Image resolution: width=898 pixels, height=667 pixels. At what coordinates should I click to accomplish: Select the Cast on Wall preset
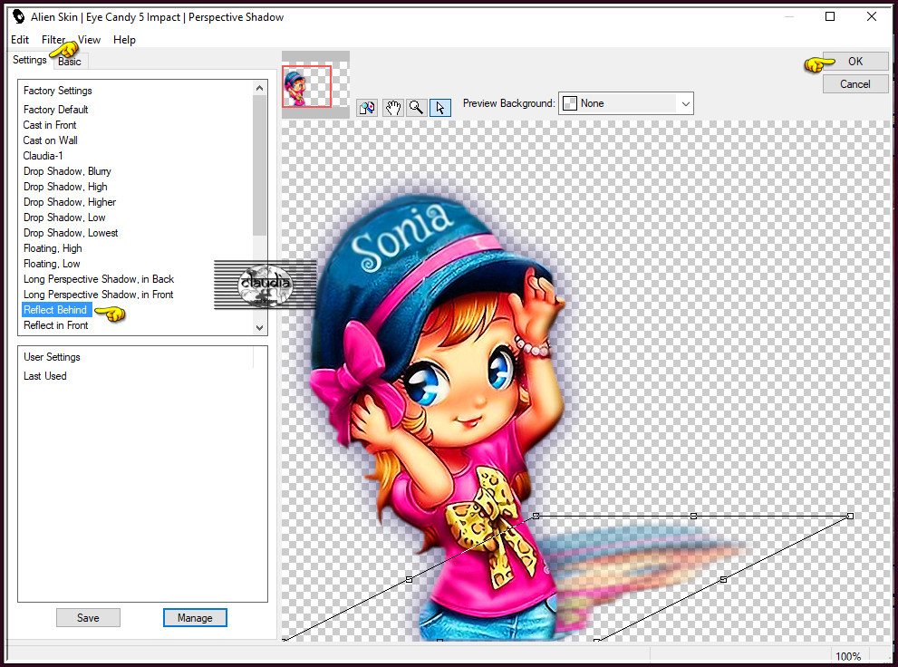(51, 140)
